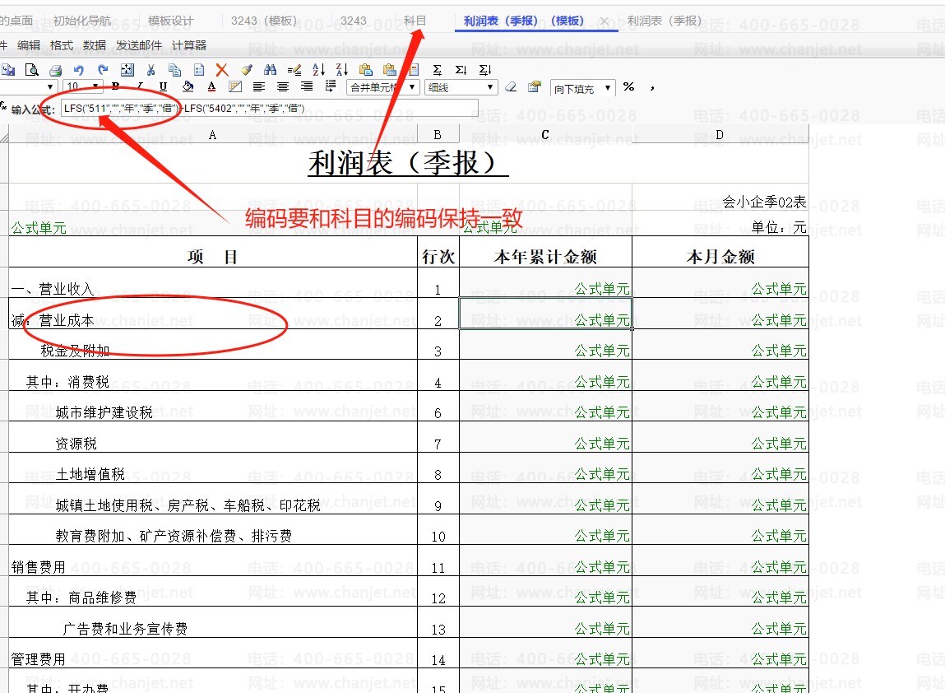This screenshot has width=945, height=693.
Task: Click the Sum sigma icon
Action: 438,70
